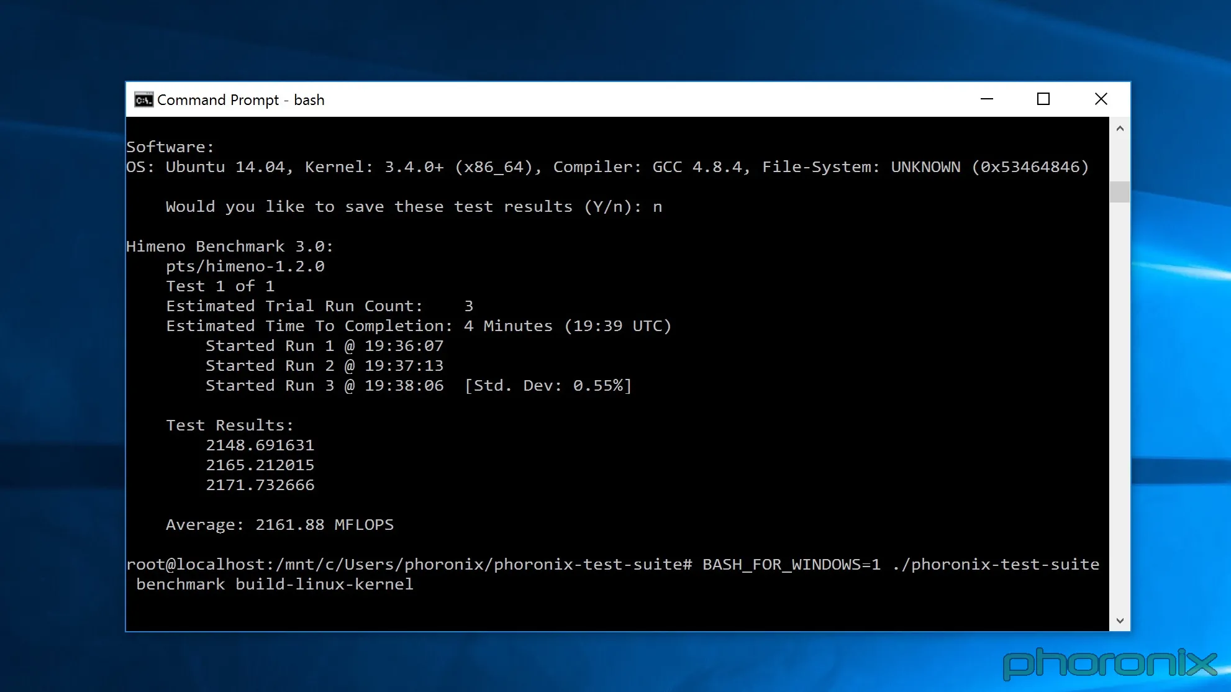Click './phoronix-test-suite' in the command
The height and width of the screenshot is (692, 1231).
pos(996,565)
